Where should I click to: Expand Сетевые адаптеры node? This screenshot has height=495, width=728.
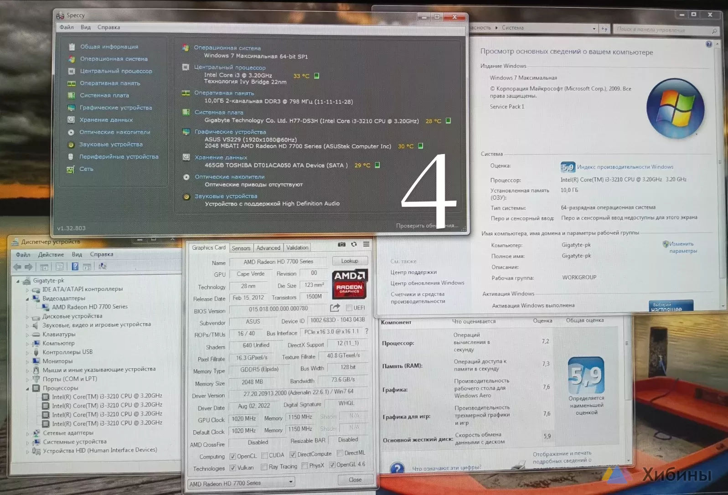[27, 433]
